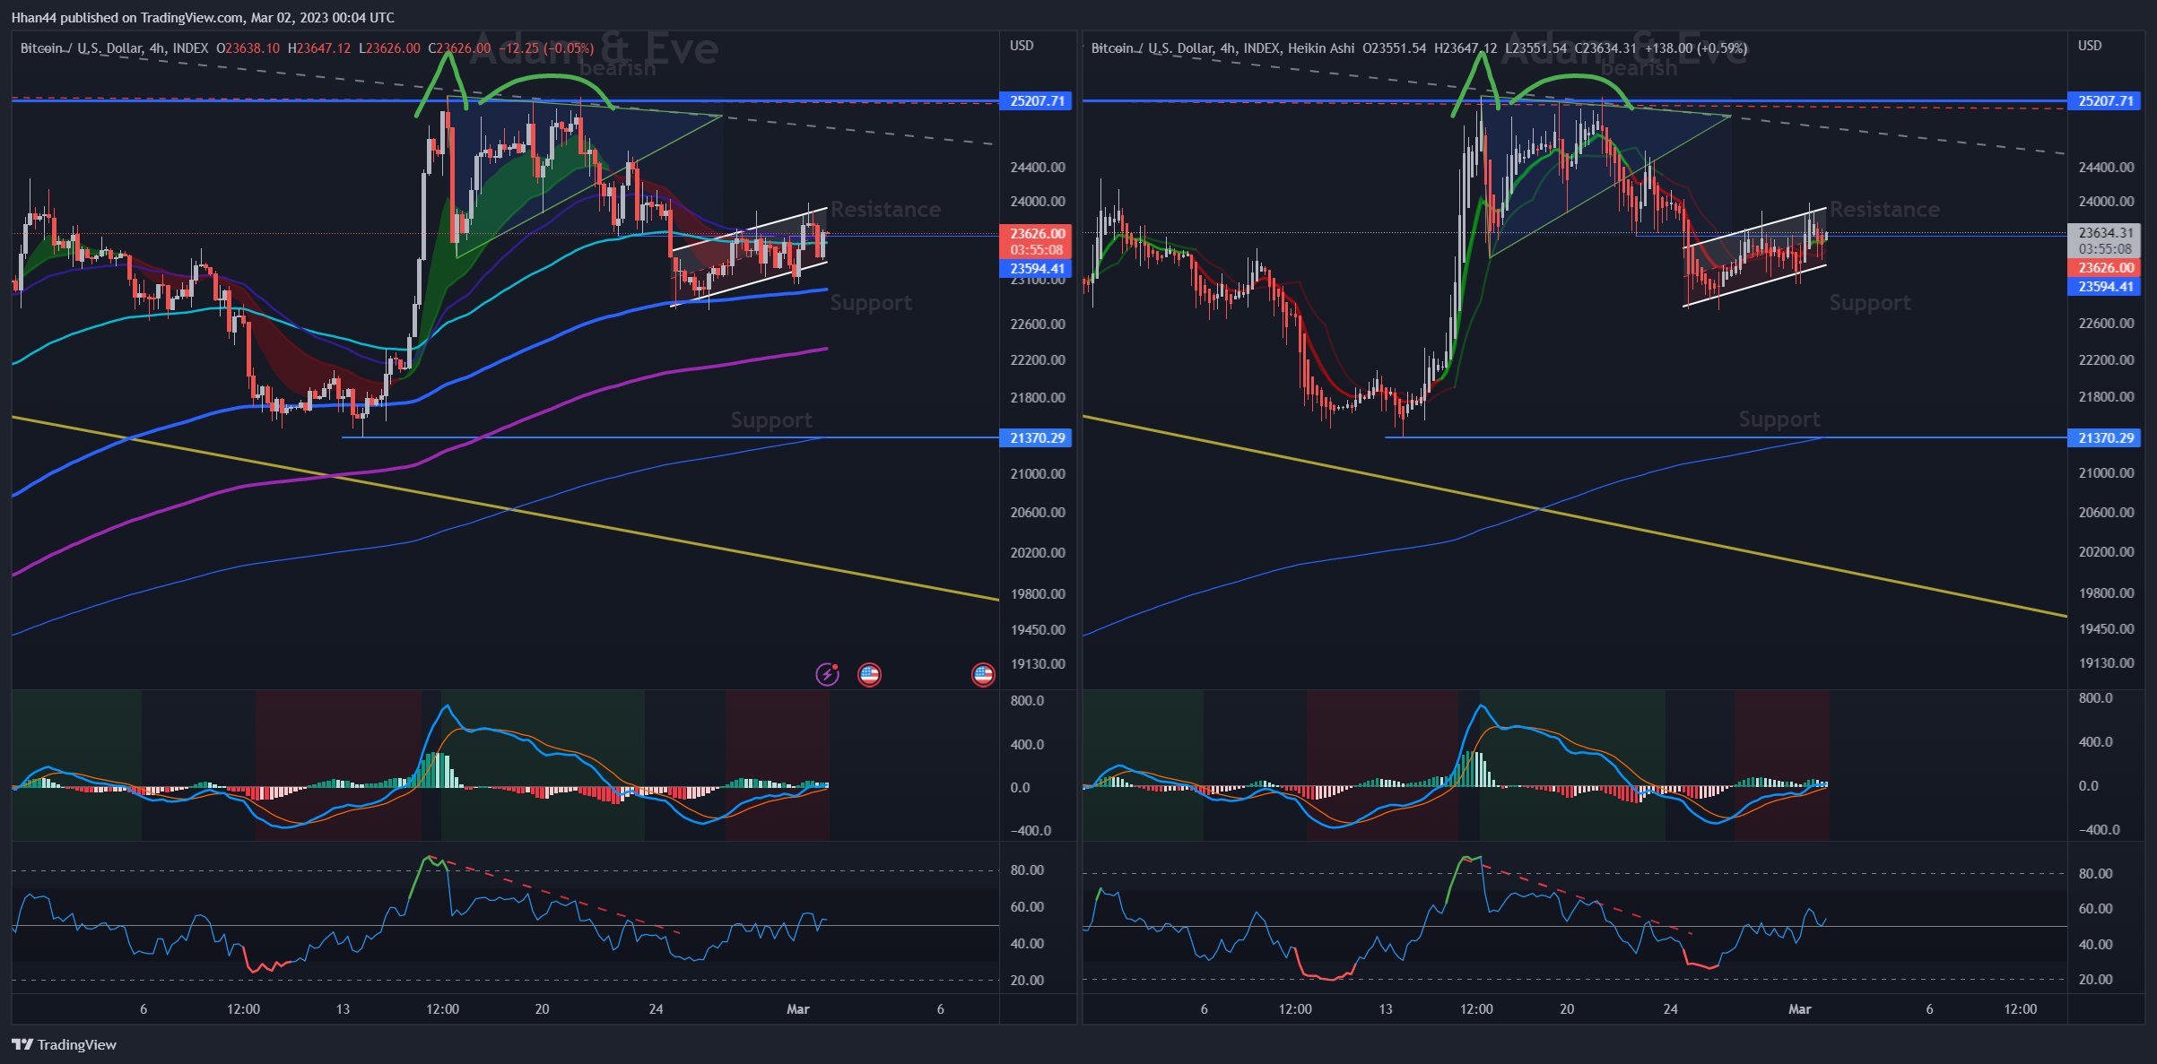Click the US flag icon beside the lightning icon
The image size is (2157, 1064).
coord(869,674)
